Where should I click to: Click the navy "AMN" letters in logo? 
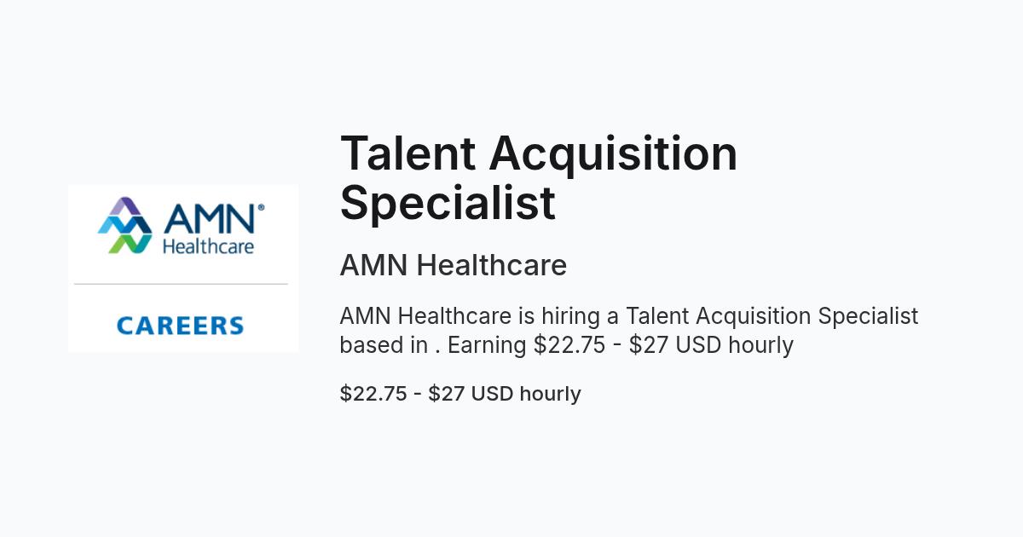(x=208, y=218)
